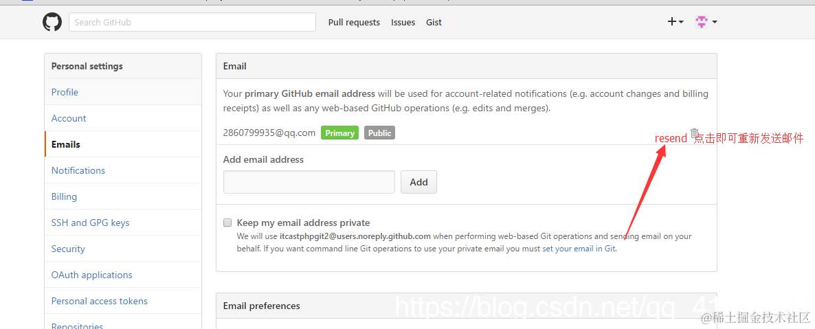Go to Gist from the header
Screen dimensions: 815x329
pos(434,23)
